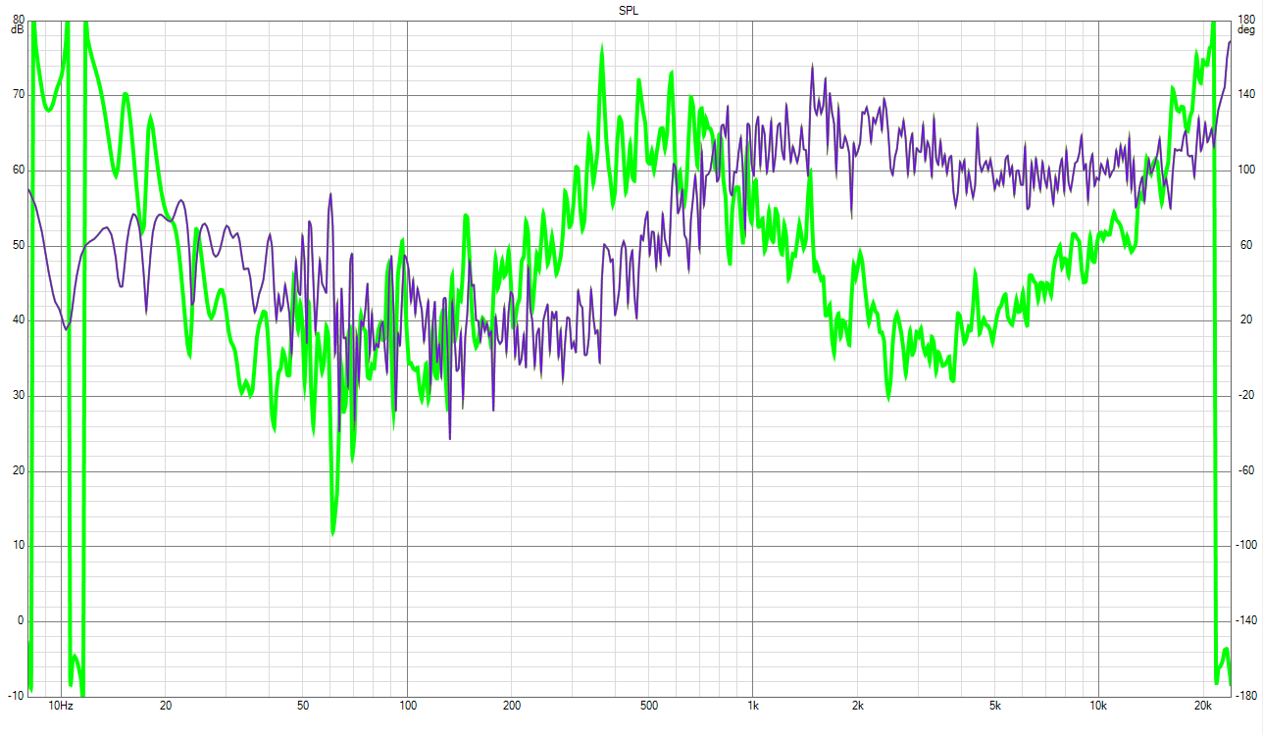The width and height of the screenshot is (1263, 735).
Task: Click the 140 label on the degrees axis
Action: (1247, 95)
